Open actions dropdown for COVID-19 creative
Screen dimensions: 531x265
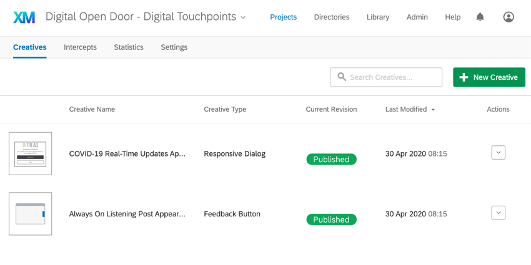click(x=498, y=153)
